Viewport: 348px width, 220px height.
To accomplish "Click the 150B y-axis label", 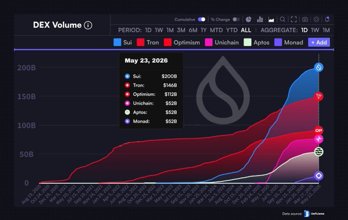I will tap(27, 96).
